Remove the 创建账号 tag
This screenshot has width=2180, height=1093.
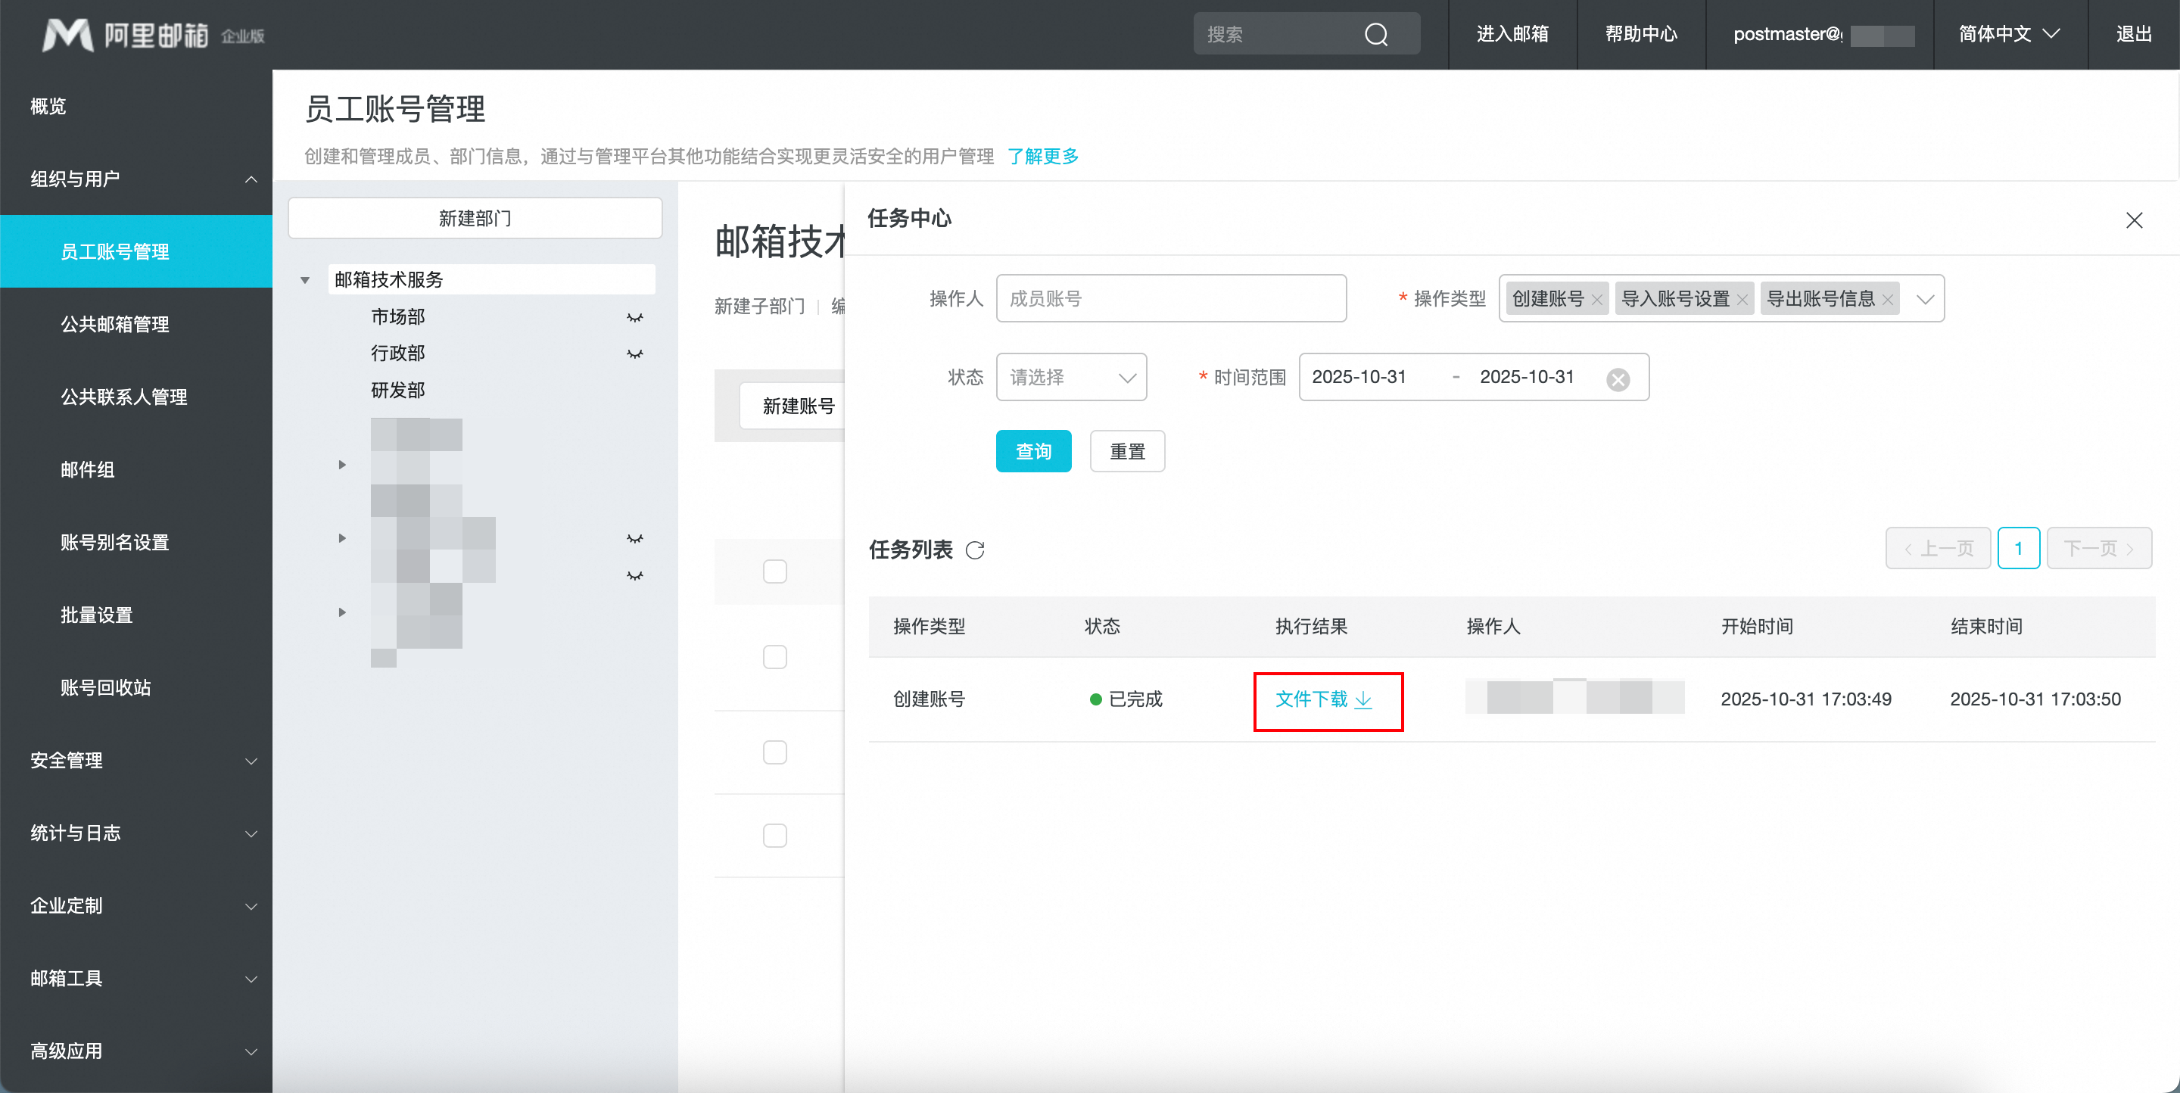click(x=1597, y=300)
